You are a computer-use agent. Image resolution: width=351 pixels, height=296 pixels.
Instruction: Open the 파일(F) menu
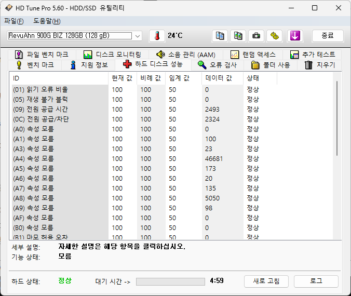coord(14,21)
